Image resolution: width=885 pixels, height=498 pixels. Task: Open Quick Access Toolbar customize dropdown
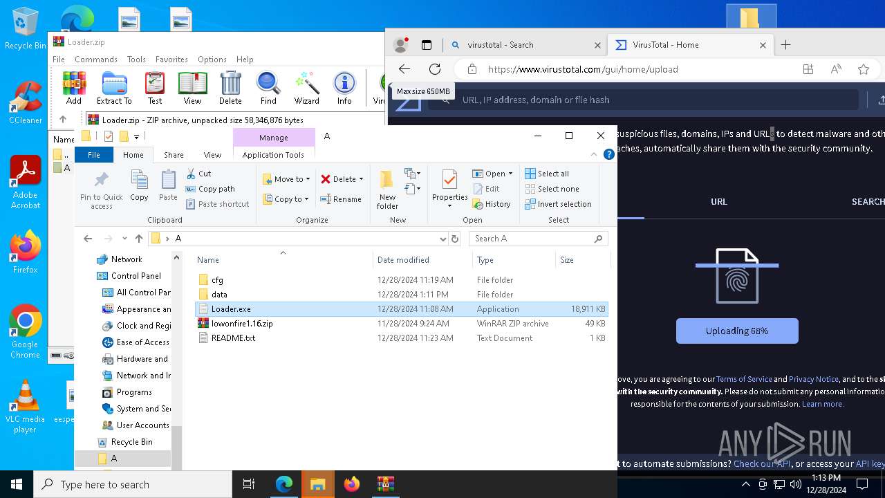pyautogui.click(x=137, y=136)
